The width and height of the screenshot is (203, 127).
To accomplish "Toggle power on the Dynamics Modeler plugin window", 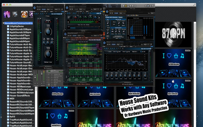I will (x=107, y=12).
